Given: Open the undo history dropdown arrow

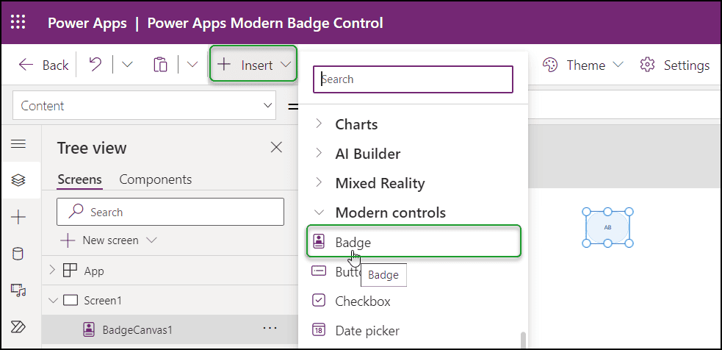Looking at the screenshot, I should click(126, 65).
